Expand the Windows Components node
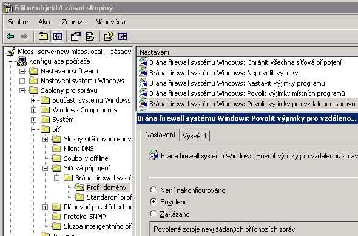358x236 pixels. (33, 110)
